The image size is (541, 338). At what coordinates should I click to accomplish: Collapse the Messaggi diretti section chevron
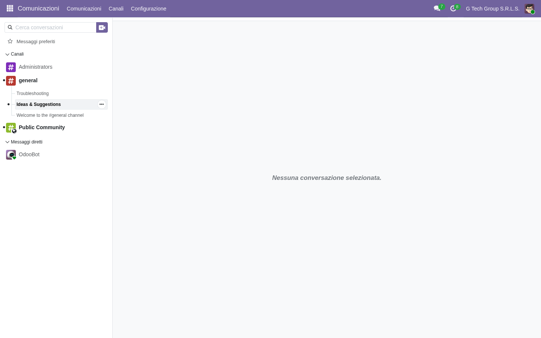click(x=7, y=142)
